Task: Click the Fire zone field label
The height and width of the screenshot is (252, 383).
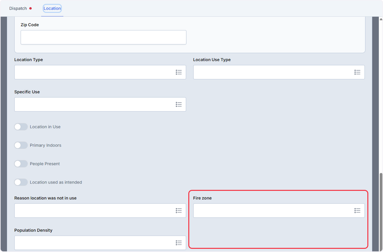Action: coord(202,198)
